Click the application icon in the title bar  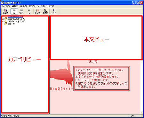(2, 3)
